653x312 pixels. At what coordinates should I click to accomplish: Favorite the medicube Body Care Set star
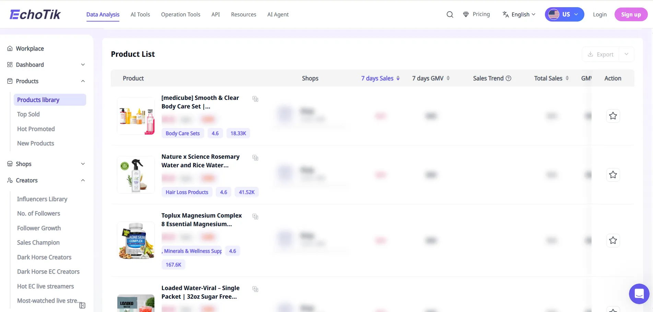[613, 116]
